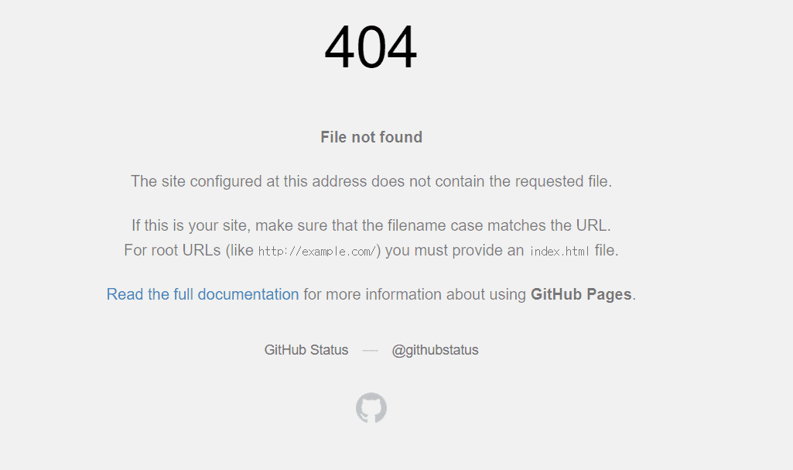Click the File not found heading
The width and height of the screenshot is (793, 470).
371,137
